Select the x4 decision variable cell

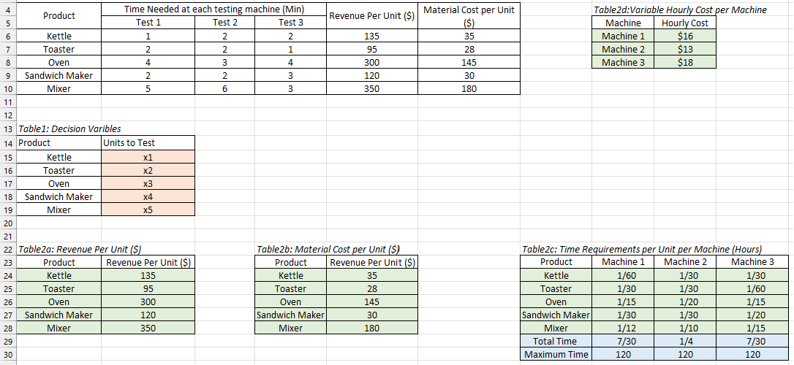(x=148, y=196)
